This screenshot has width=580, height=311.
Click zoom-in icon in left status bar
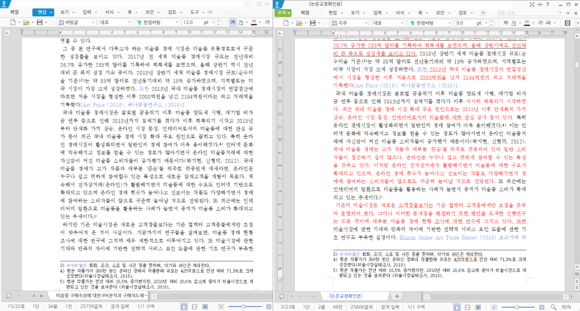click(x=268, y=307)
